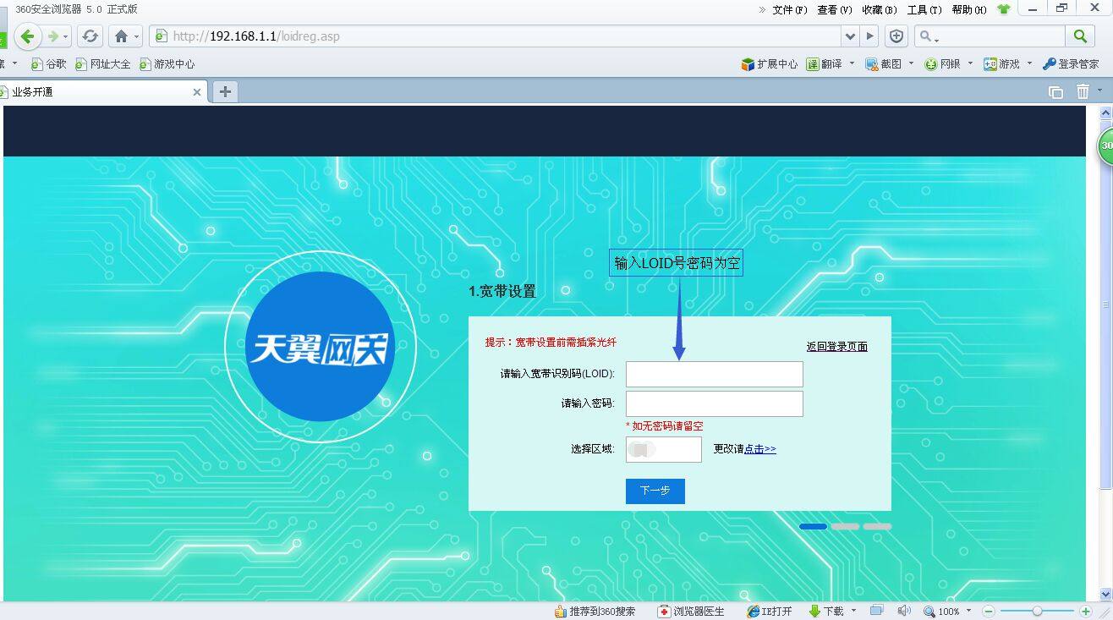Click the shield security icon
This screenshot has width=1113, height=620.
[x=897, y=36]
